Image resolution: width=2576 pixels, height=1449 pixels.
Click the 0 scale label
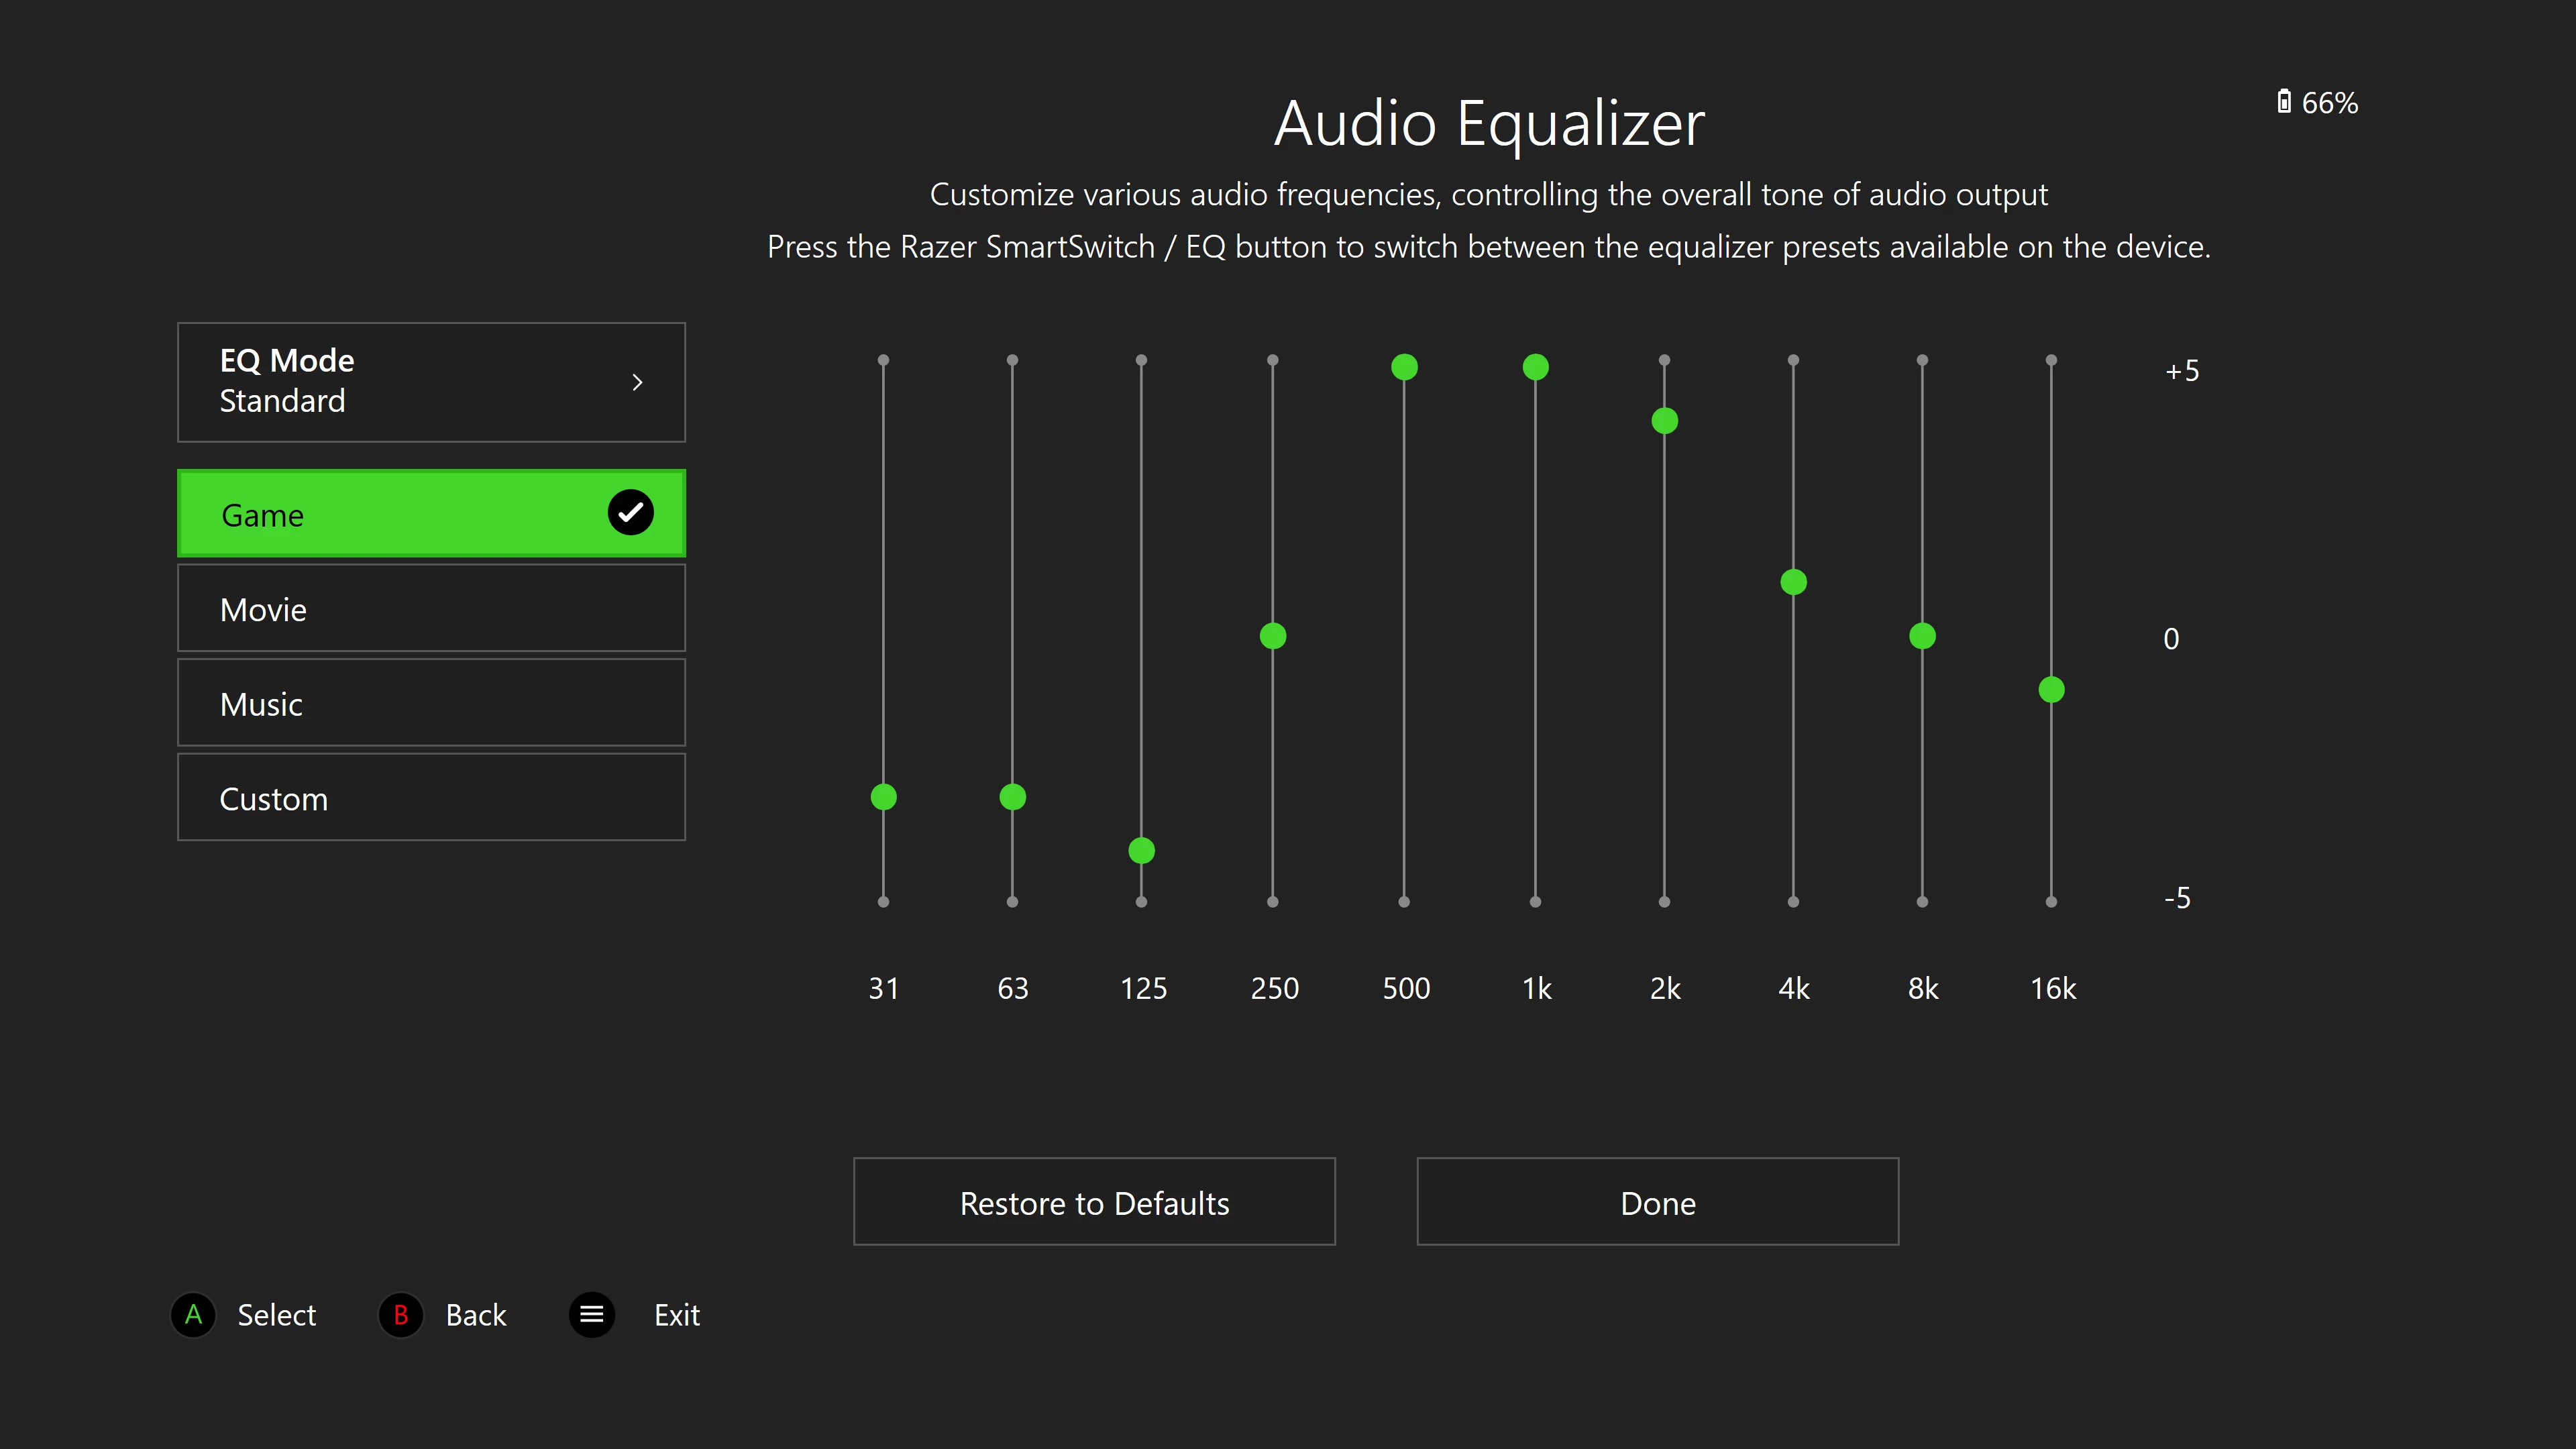tap(2171, 639)
